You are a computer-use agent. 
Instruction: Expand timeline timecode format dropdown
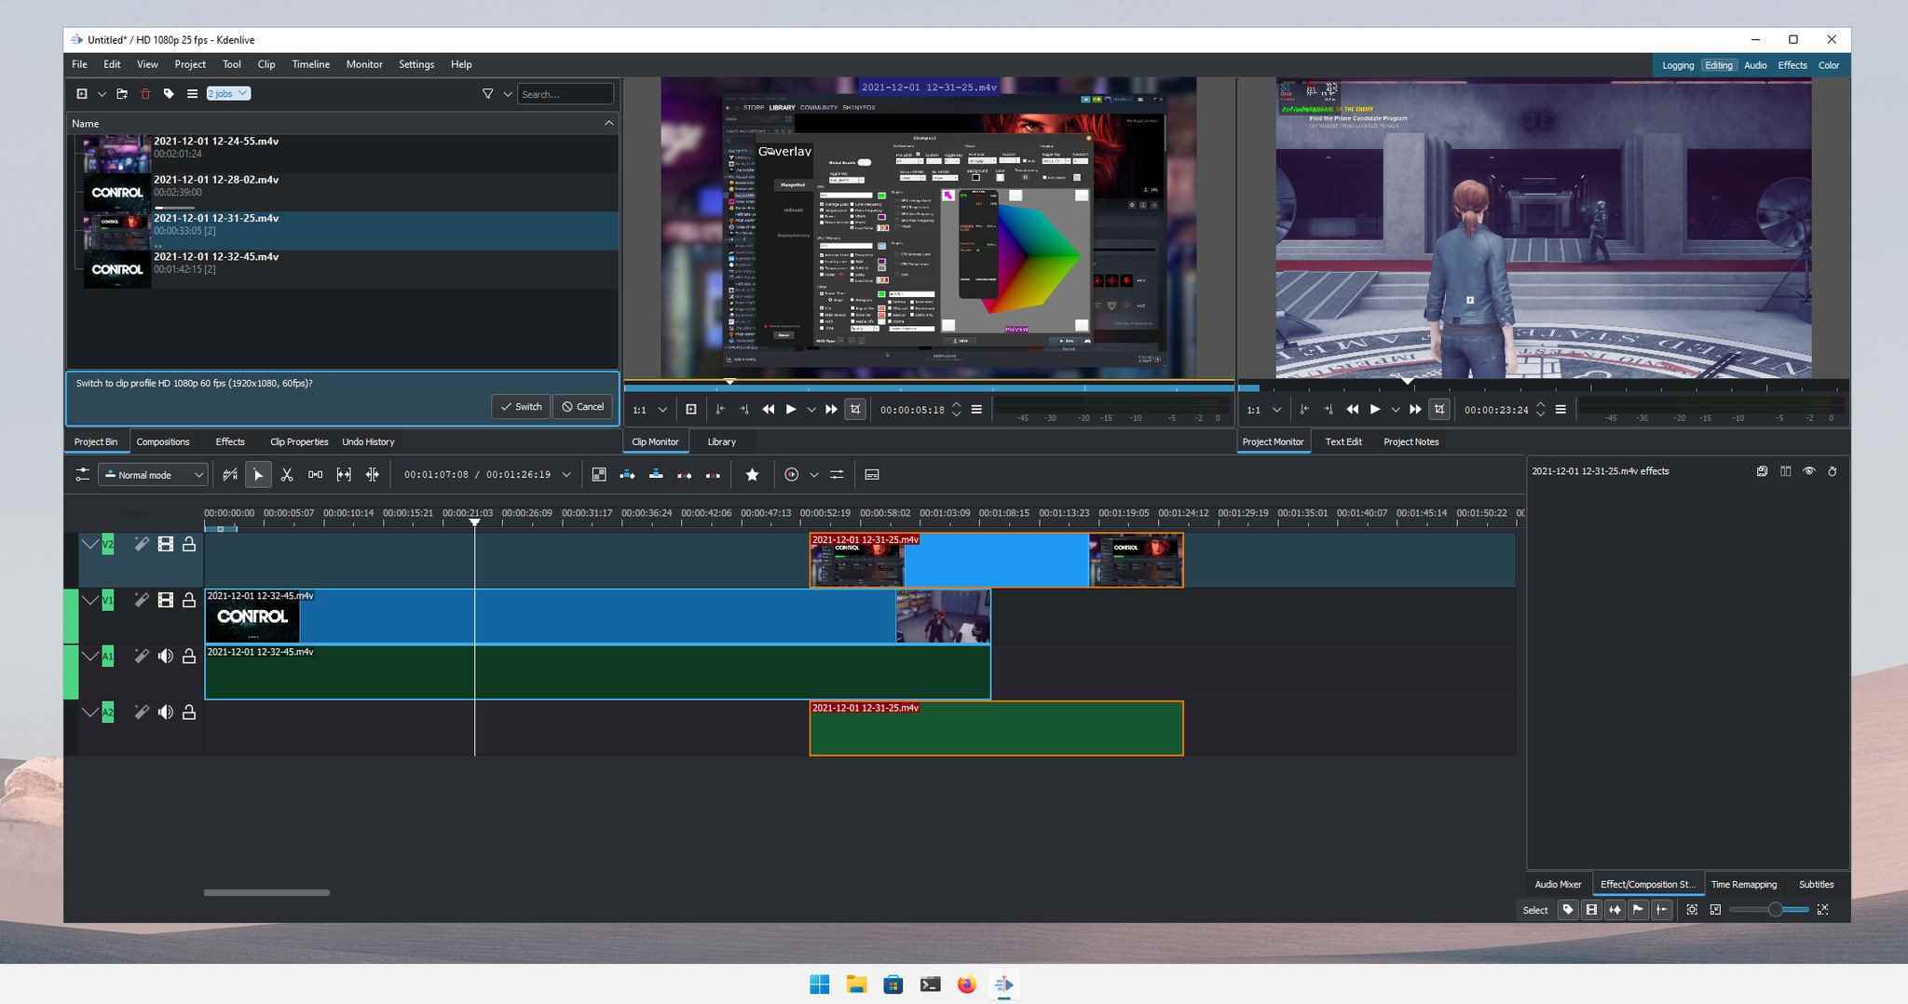click(566, 475)
